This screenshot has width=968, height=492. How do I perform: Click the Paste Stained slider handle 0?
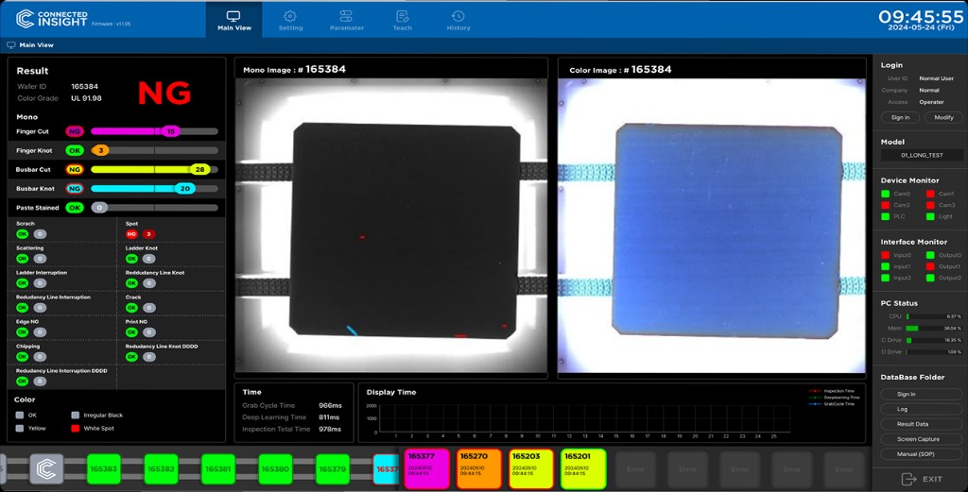tap(99, 208)
